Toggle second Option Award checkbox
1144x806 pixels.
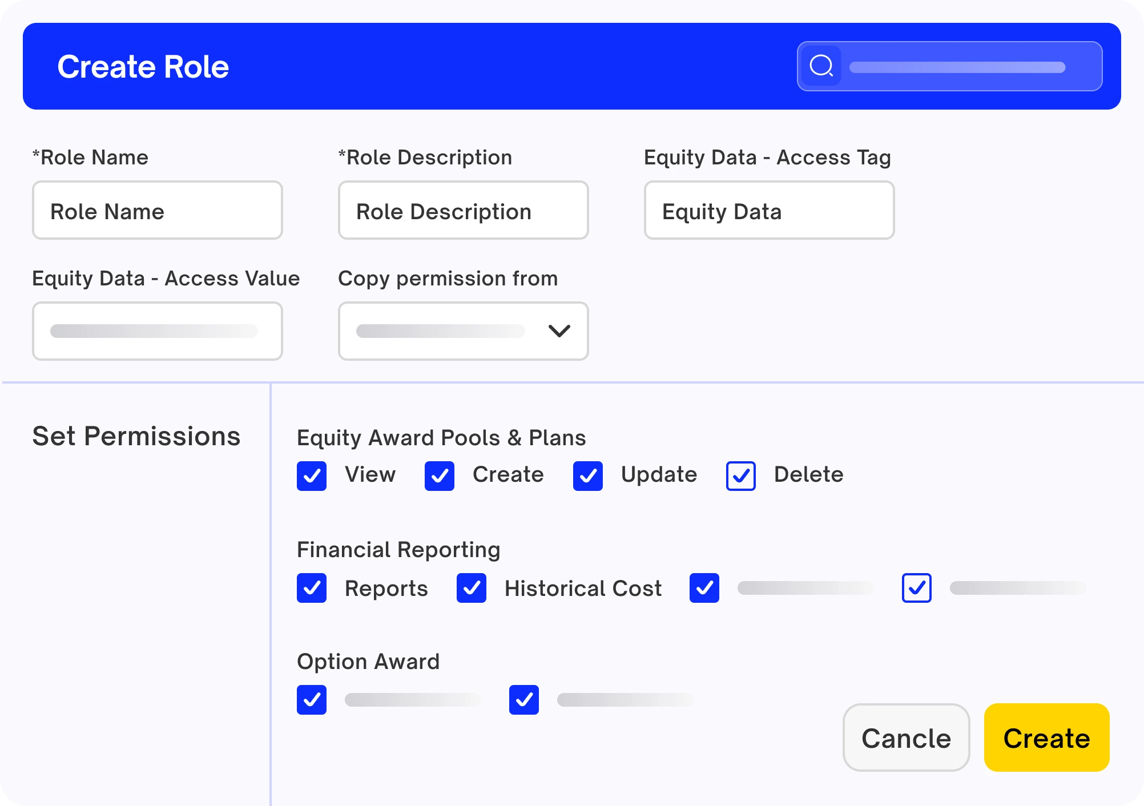(x=524, y=700)
